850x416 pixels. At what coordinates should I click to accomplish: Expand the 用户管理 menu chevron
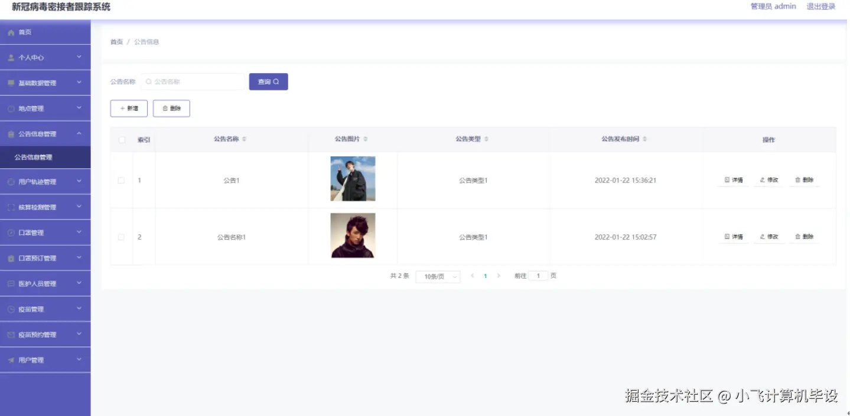[x=79, y=359]
